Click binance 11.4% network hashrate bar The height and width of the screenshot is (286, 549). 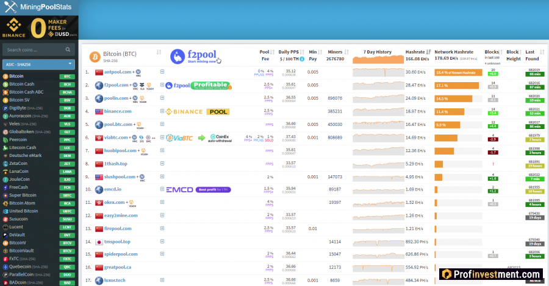pos(449,112)
